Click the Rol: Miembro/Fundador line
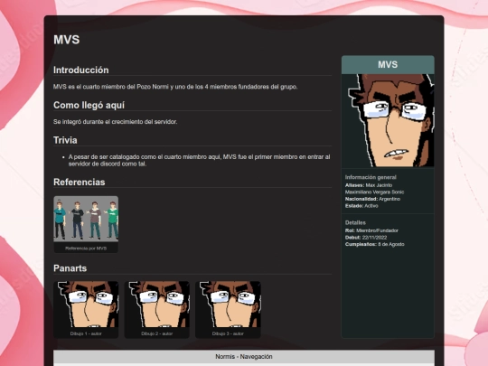 coord(371,230)
